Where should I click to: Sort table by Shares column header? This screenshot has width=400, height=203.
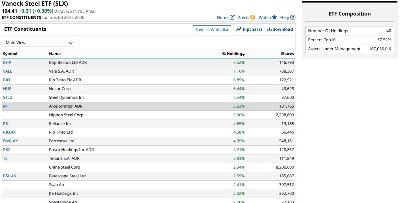tap(287, 54)
